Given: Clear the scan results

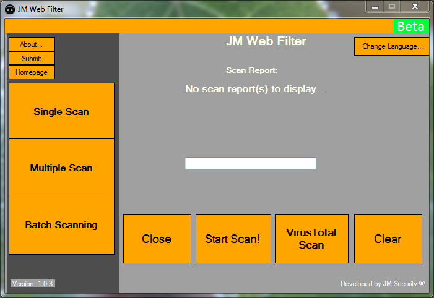Looking at the screenshot, I should (388, 239).
